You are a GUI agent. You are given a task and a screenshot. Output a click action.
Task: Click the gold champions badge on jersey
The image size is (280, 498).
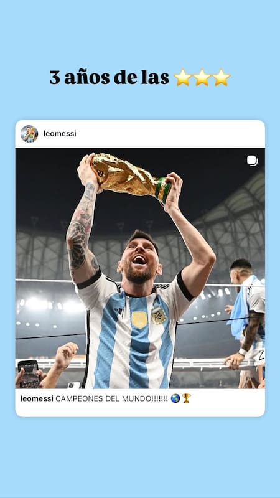tap(139, 319)
